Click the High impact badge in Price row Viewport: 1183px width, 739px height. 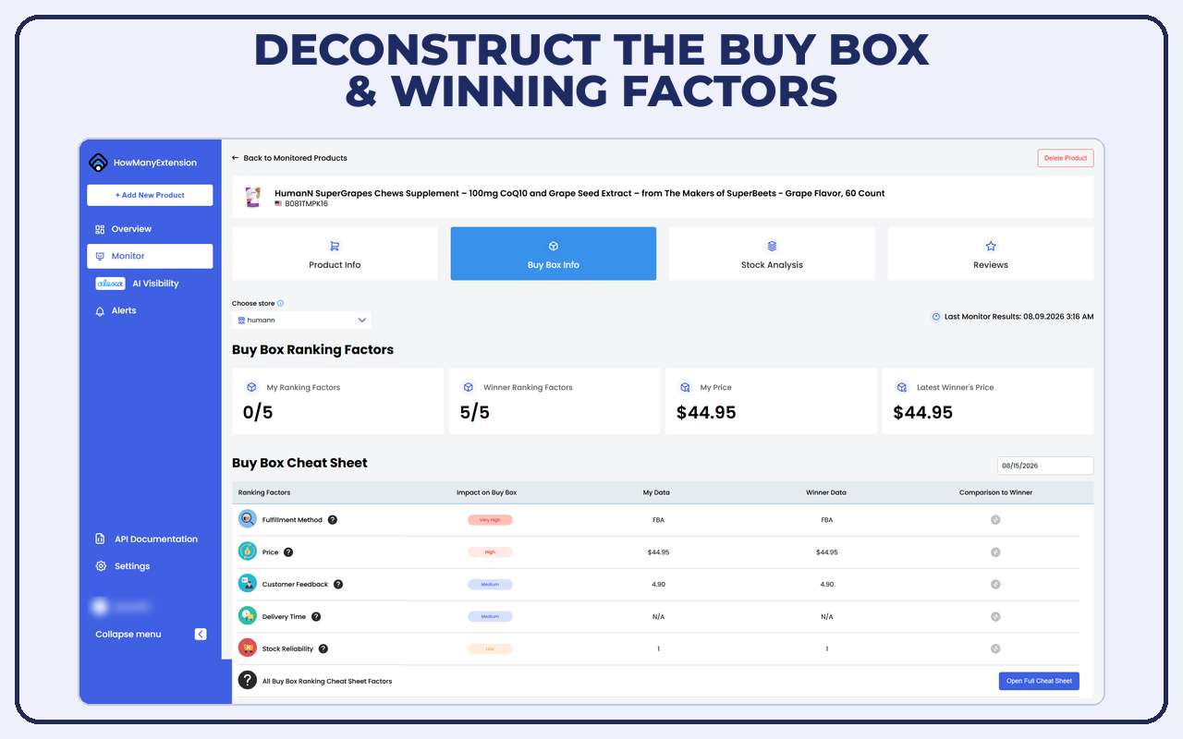pyautogui.click(x=490, y=552)
